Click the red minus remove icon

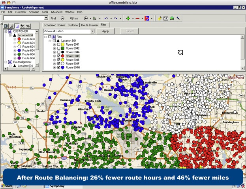pos(137,19)
